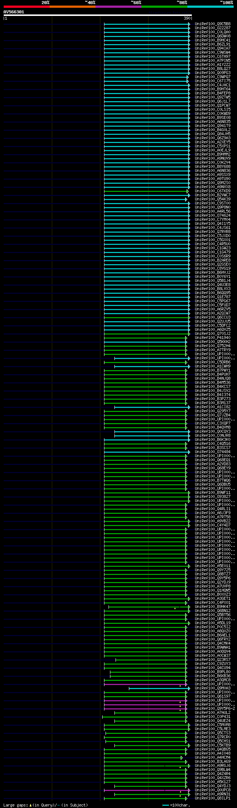Select label UniRef100_A9RGJ6
This screenshot has height=808, width=237.
click(x=213, y=765)
